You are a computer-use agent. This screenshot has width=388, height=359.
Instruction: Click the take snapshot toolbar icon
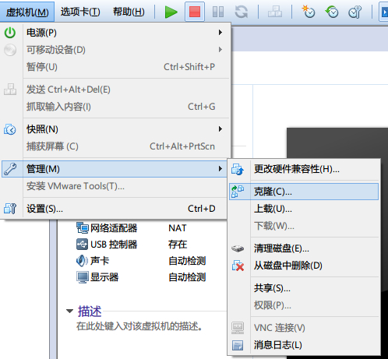coord(309,12)
